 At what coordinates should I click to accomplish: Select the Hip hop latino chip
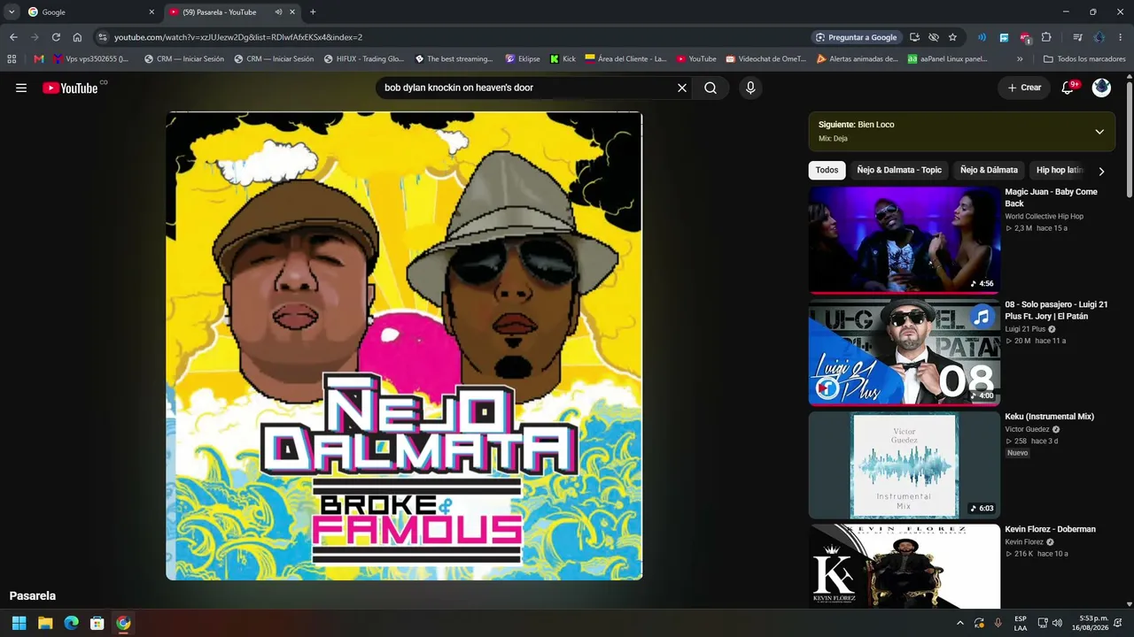pyautogui.click(x=1060, y=170)
